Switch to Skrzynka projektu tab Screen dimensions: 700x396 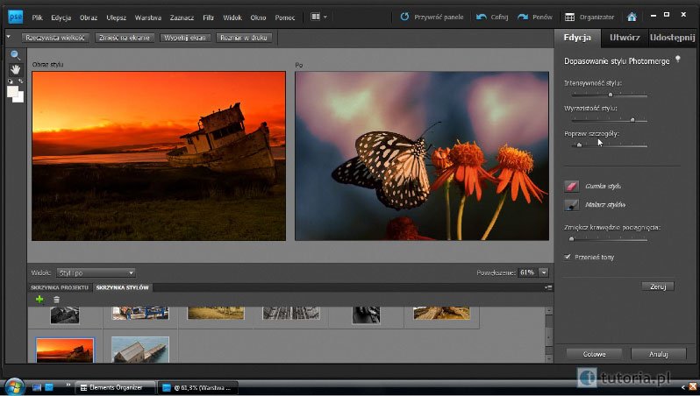click(x=60, y=287)
